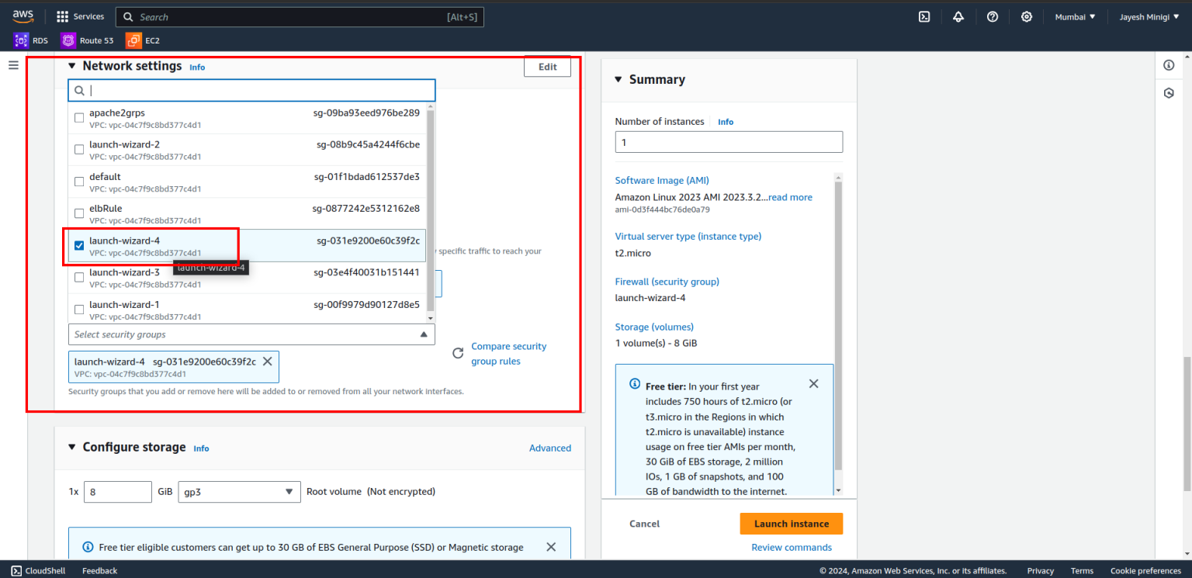This screenshot has width=1192, height=578.
Task: Open the AWS settings gear
Action: click(1026, 16)
